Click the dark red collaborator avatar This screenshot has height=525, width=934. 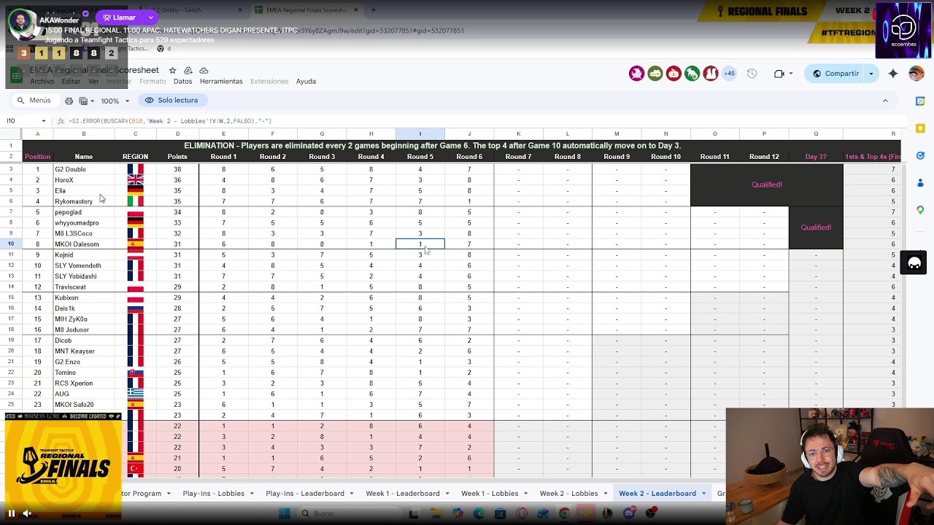(x=711, y=74)
